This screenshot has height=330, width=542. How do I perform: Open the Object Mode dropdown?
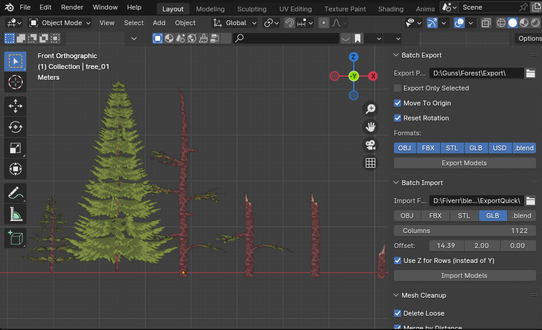[x=60, y=23]
